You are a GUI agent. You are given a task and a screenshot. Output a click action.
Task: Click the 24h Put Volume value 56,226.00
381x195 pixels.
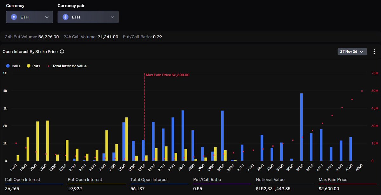pyautogui.click(x=49, y=37)
